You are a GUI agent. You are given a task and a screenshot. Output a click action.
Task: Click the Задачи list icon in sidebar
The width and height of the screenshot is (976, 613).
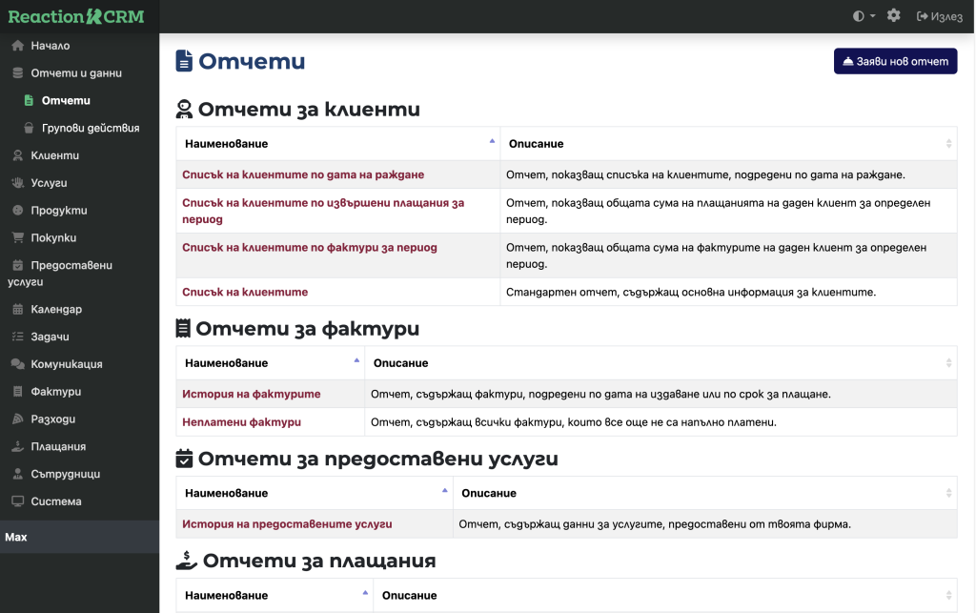tap(17, 337)
